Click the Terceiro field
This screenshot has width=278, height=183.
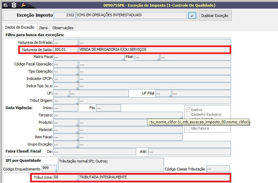pyautogui.click(x=118, y=115)
